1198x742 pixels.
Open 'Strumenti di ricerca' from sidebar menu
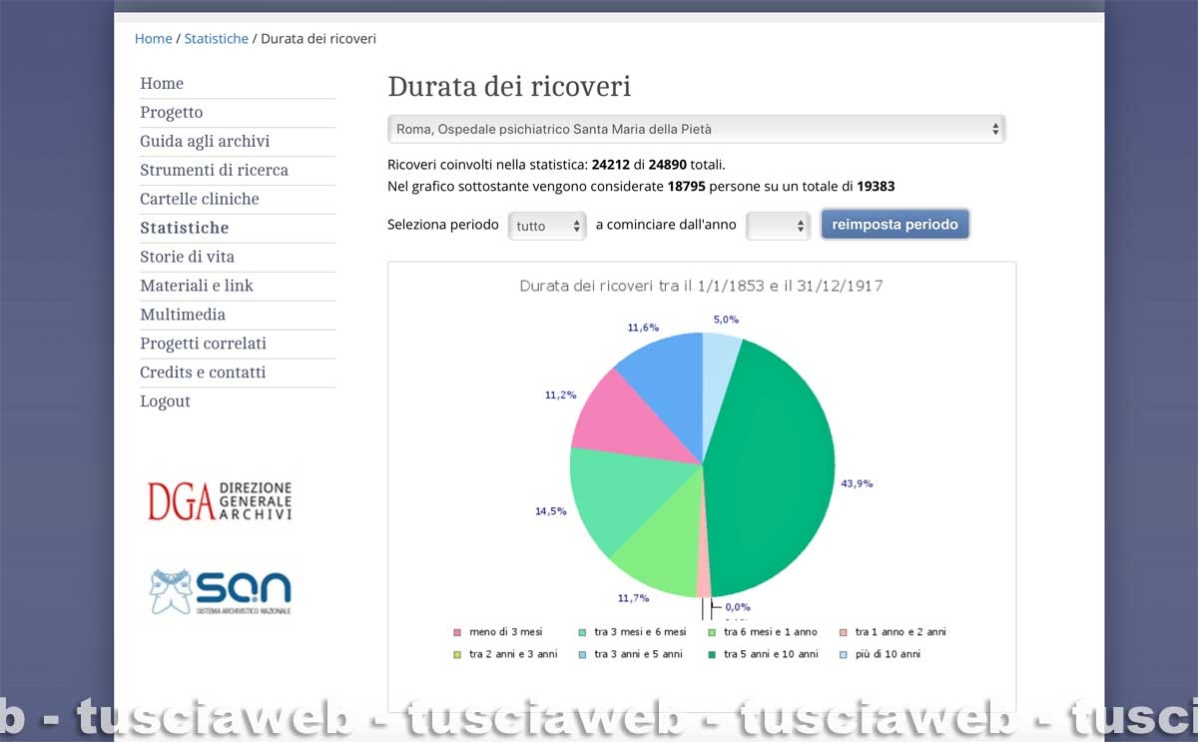pyautogui.click(x=214, y=170)
